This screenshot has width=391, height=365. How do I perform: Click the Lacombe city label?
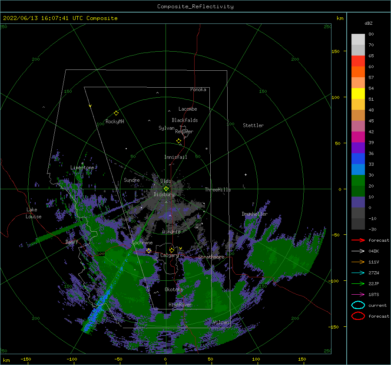point(188,109)
